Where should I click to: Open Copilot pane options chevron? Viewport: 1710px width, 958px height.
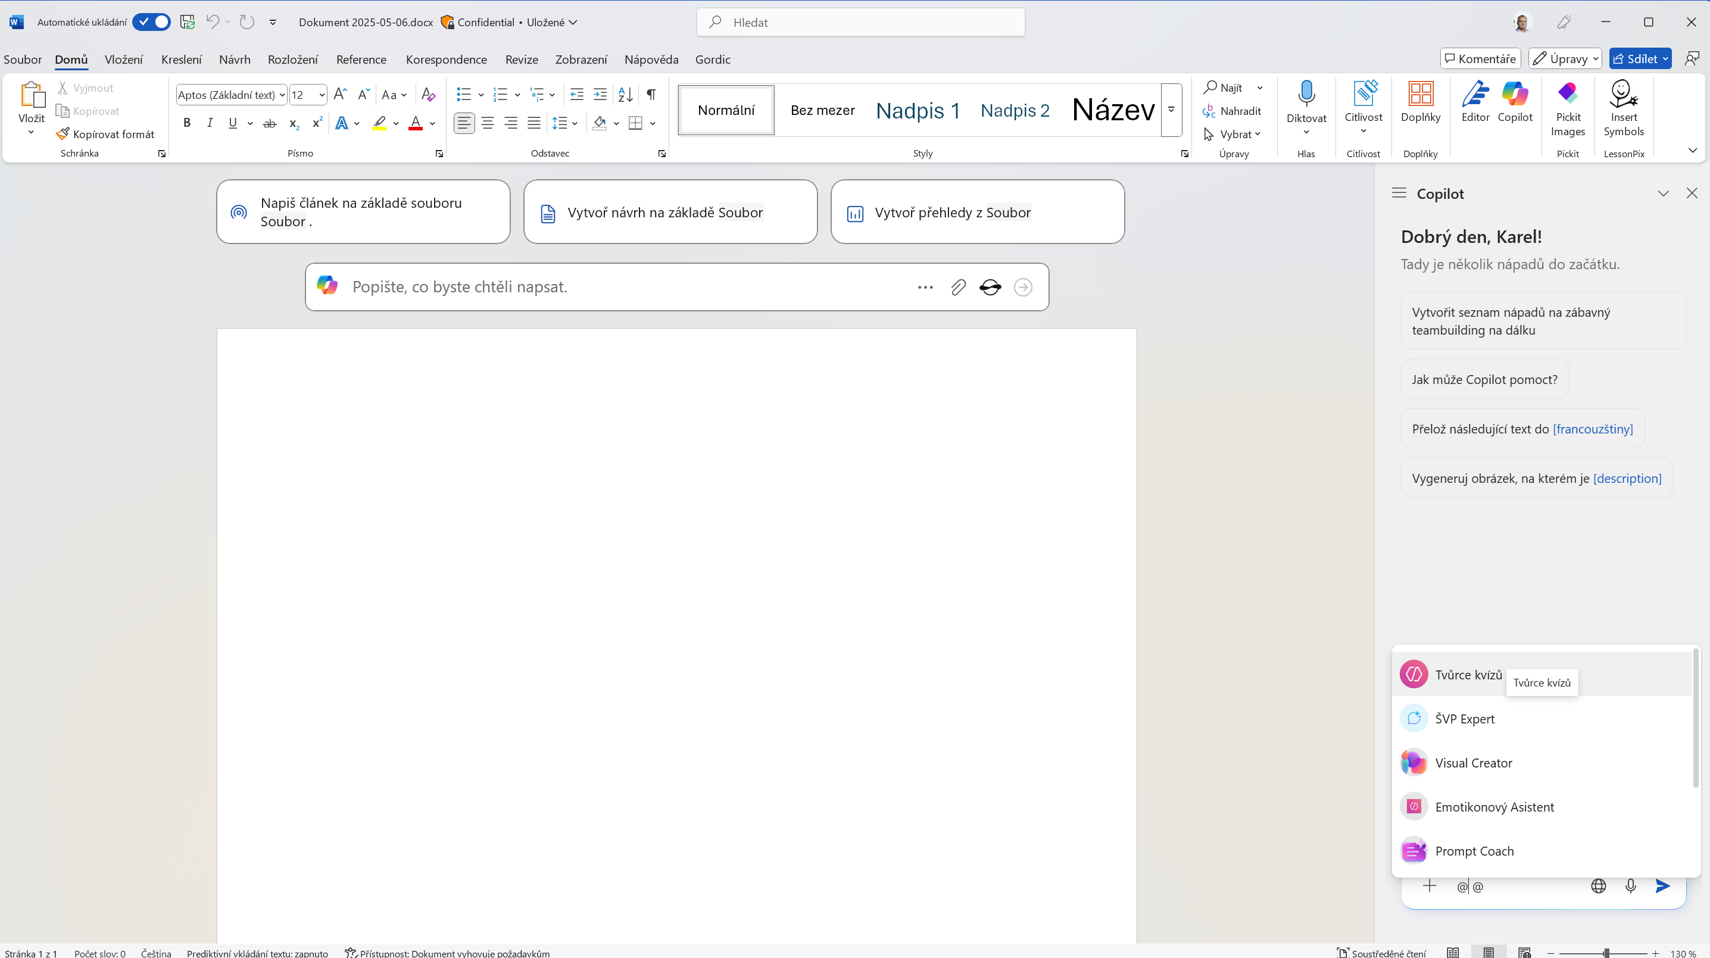pos(1663,193)
